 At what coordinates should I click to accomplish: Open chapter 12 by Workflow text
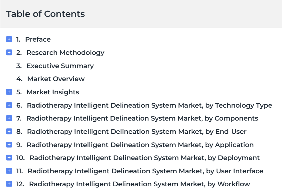pos(140,184)
